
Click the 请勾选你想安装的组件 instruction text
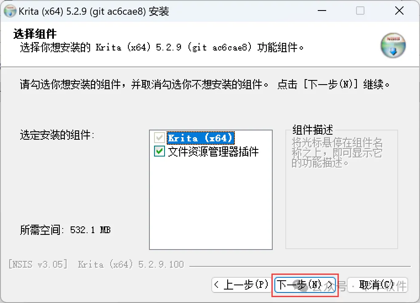205,85
